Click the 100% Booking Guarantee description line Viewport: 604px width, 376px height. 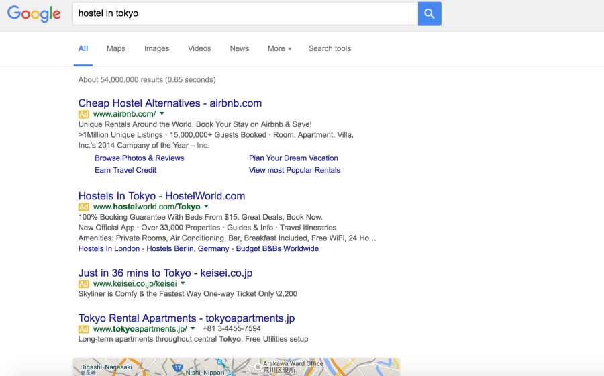pos(200,218)
